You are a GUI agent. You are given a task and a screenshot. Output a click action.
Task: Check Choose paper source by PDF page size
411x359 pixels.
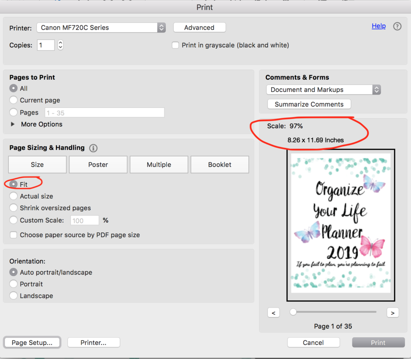click(13, 235)
